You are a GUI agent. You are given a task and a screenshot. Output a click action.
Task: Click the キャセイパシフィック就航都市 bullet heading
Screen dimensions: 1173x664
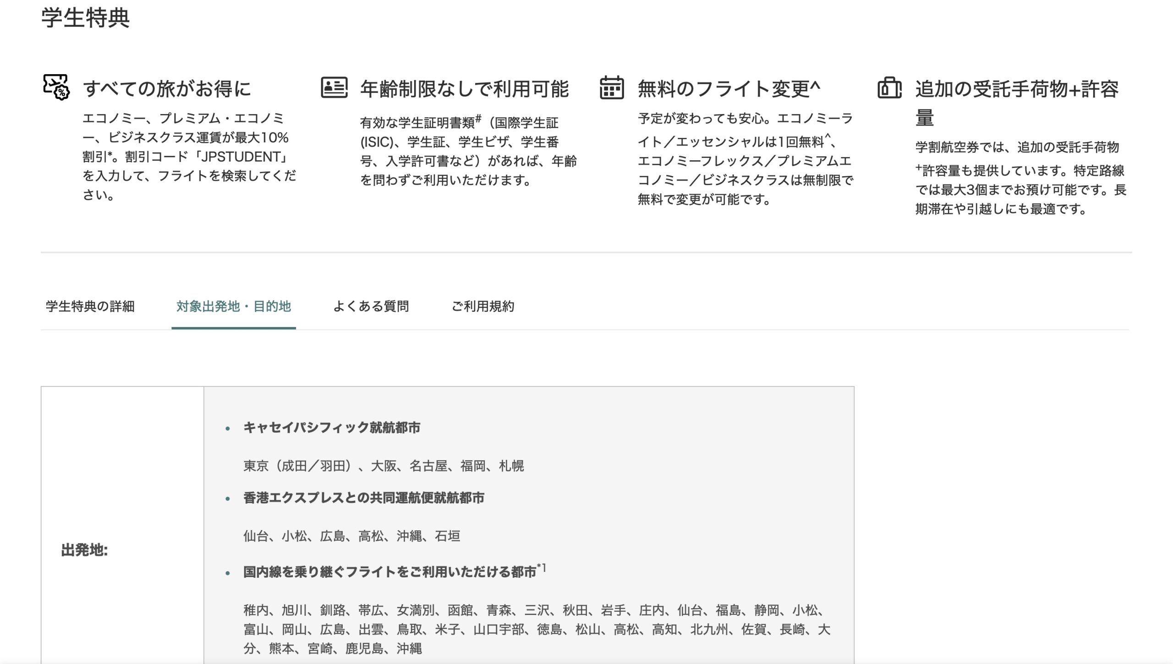tap(332, 428)
